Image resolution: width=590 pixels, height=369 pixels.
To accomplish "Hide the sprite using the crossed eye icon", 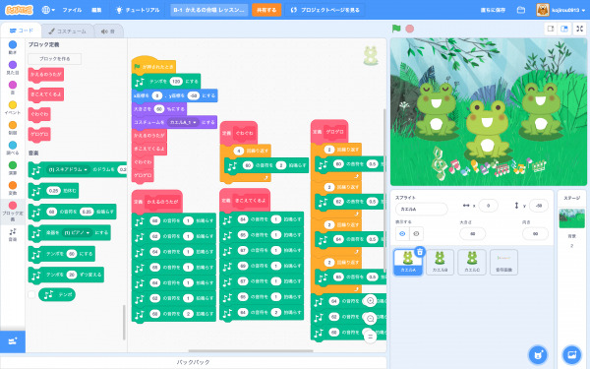I will click(416, 234).
